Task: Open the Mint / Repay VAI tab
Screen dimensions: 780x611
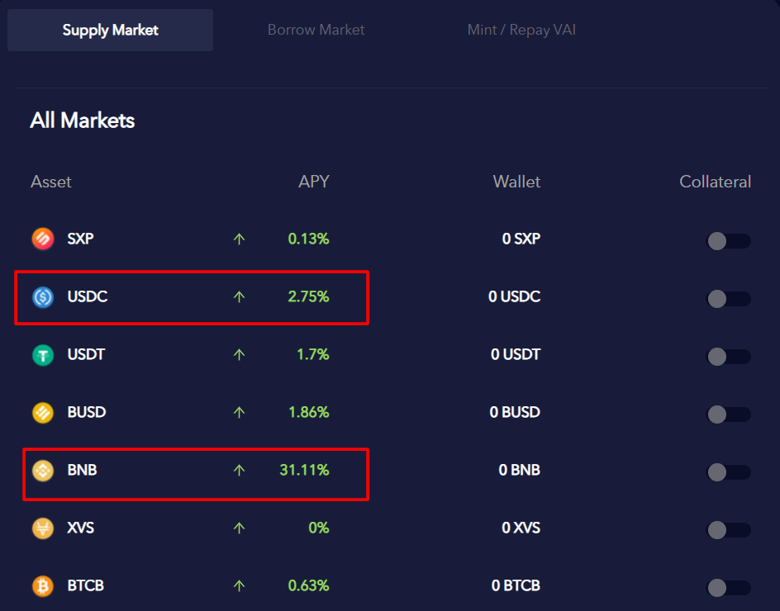Action: pyautogui.click(x=521, y=30)
